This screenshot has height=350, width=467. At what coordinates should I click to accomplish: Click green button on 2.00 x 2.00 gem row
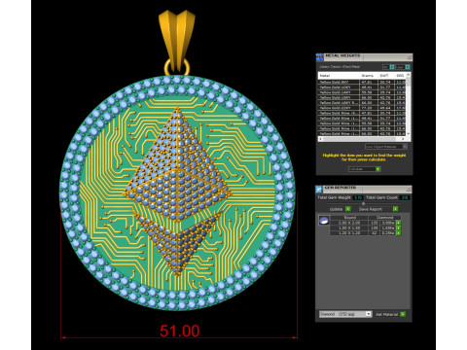399,223
